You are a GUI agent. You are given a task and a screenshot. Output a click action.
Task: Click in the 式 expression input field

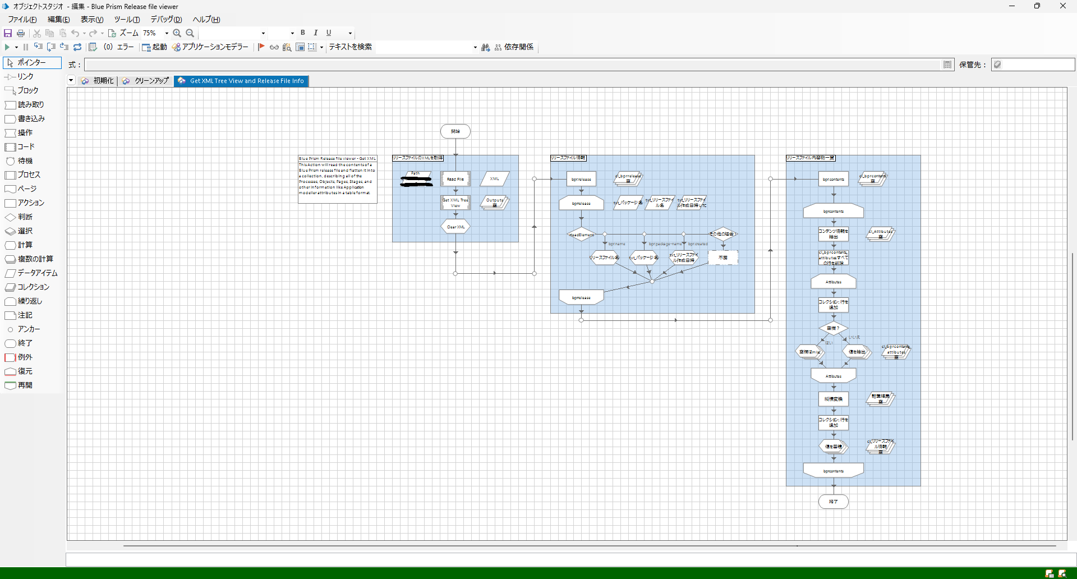513,65
